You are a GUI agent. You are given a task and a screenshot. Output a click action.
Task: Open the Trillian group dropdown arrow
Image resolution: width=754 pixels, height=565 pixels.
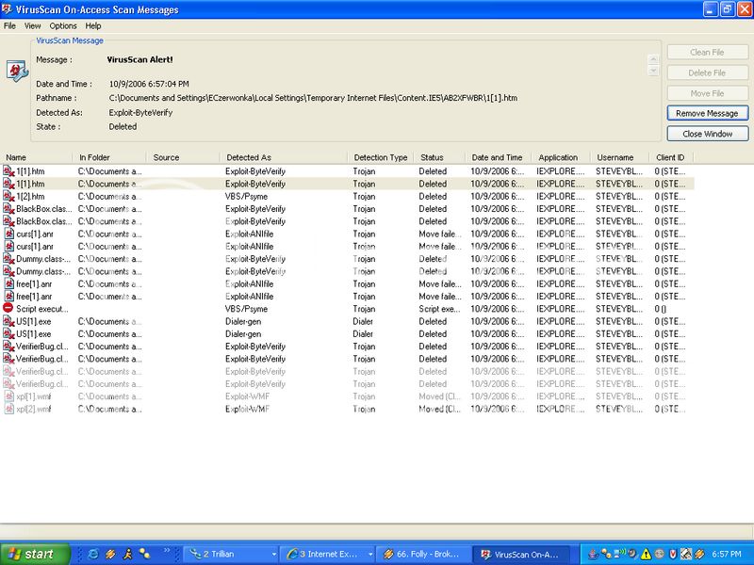point(273,555)
